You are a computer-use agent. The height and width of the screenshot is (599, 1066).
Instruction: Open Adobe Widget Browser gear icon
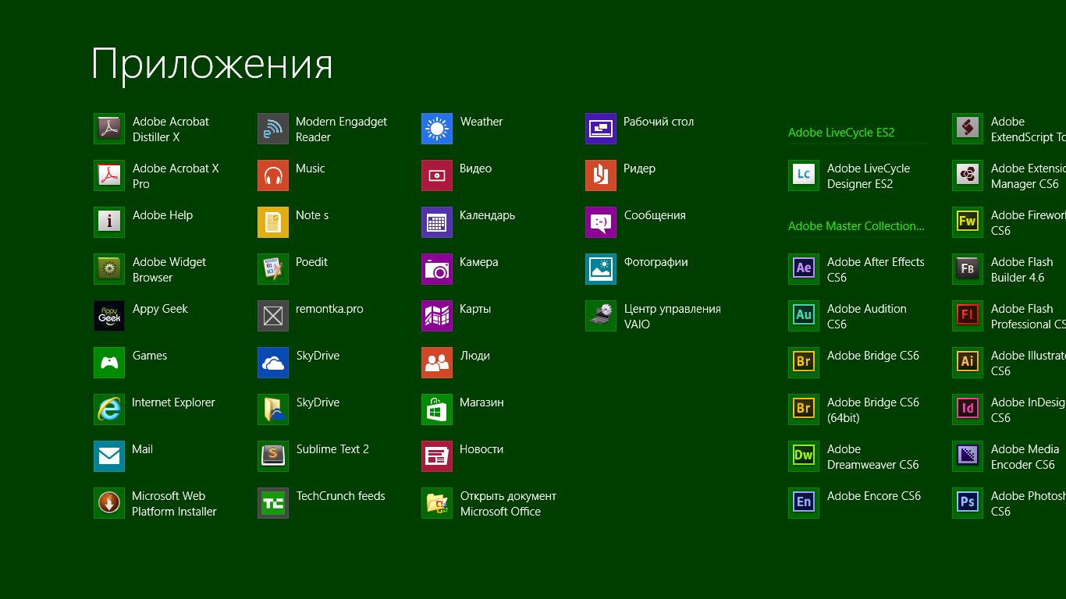[109, 269]
